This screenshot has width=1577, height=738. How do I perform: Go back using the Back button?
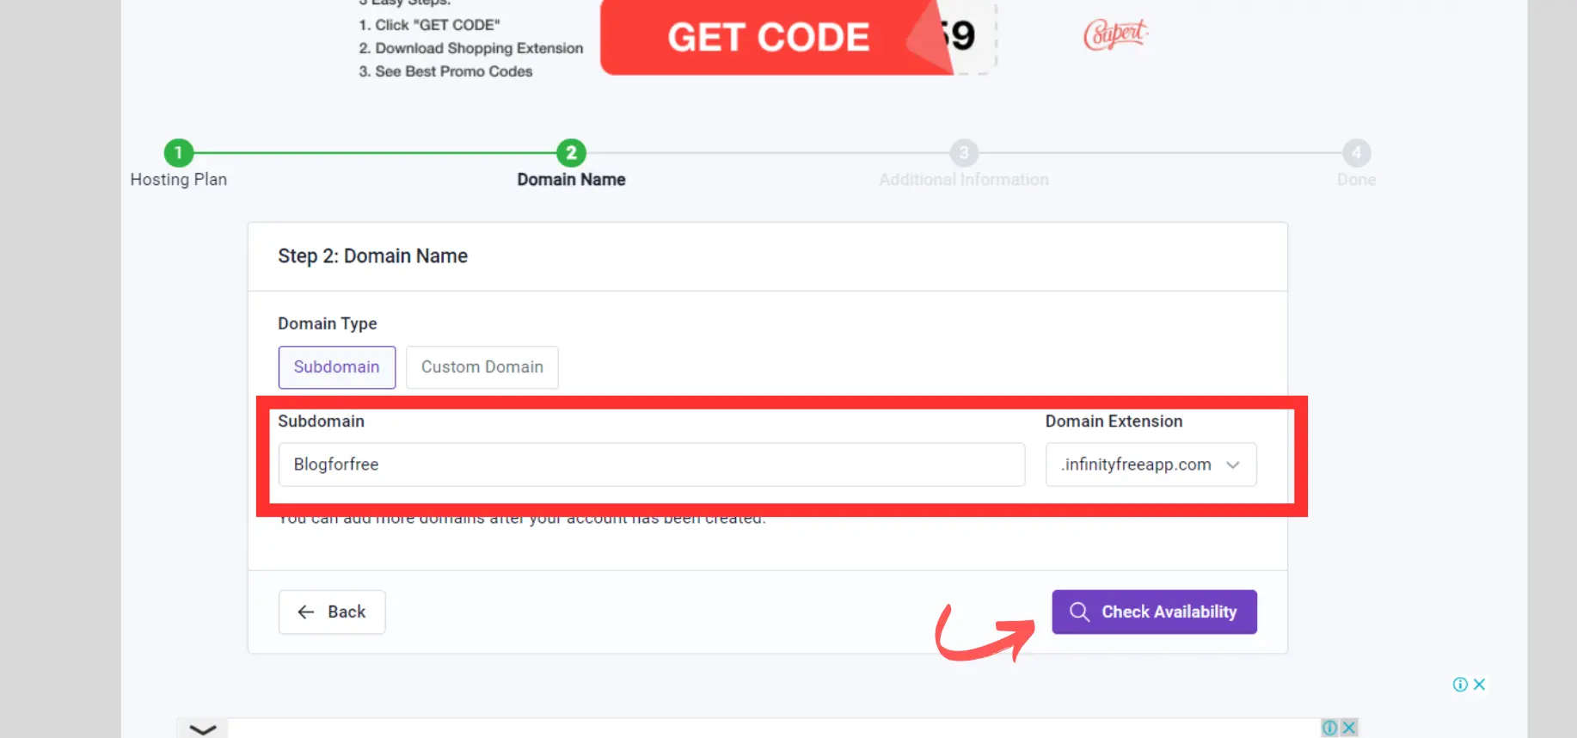point(332,612)
